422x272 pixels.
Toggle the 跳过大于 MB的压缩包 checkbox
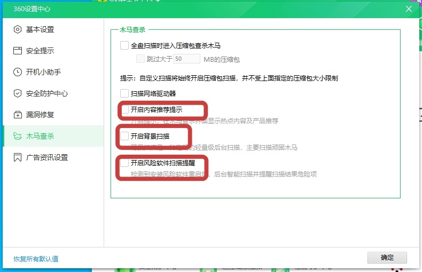click(x=140, y=59)
